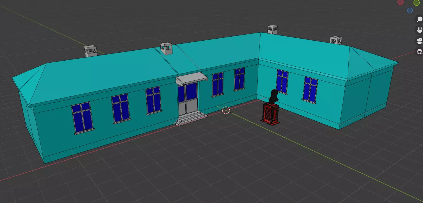Select the black bust statue object

[x=273, y=96]
